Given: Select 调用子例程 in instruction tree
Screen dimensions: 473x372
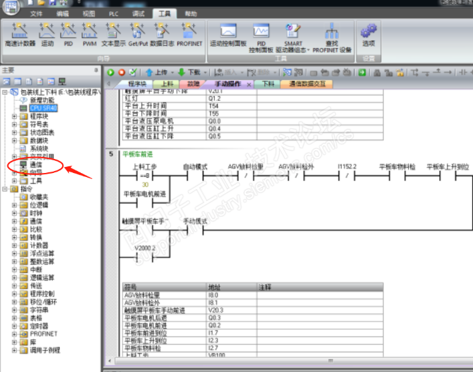Looking at the screenshot, I should pos(45,350).
